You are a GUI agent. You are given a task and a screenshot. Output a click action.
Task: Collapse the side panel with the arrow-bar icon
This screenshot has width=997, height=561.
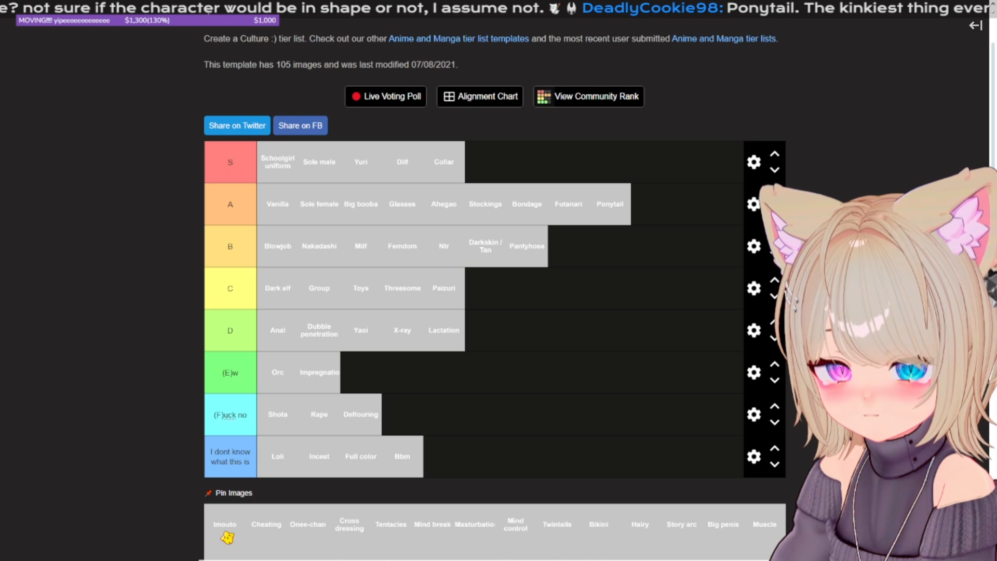(x=976, y=25)
